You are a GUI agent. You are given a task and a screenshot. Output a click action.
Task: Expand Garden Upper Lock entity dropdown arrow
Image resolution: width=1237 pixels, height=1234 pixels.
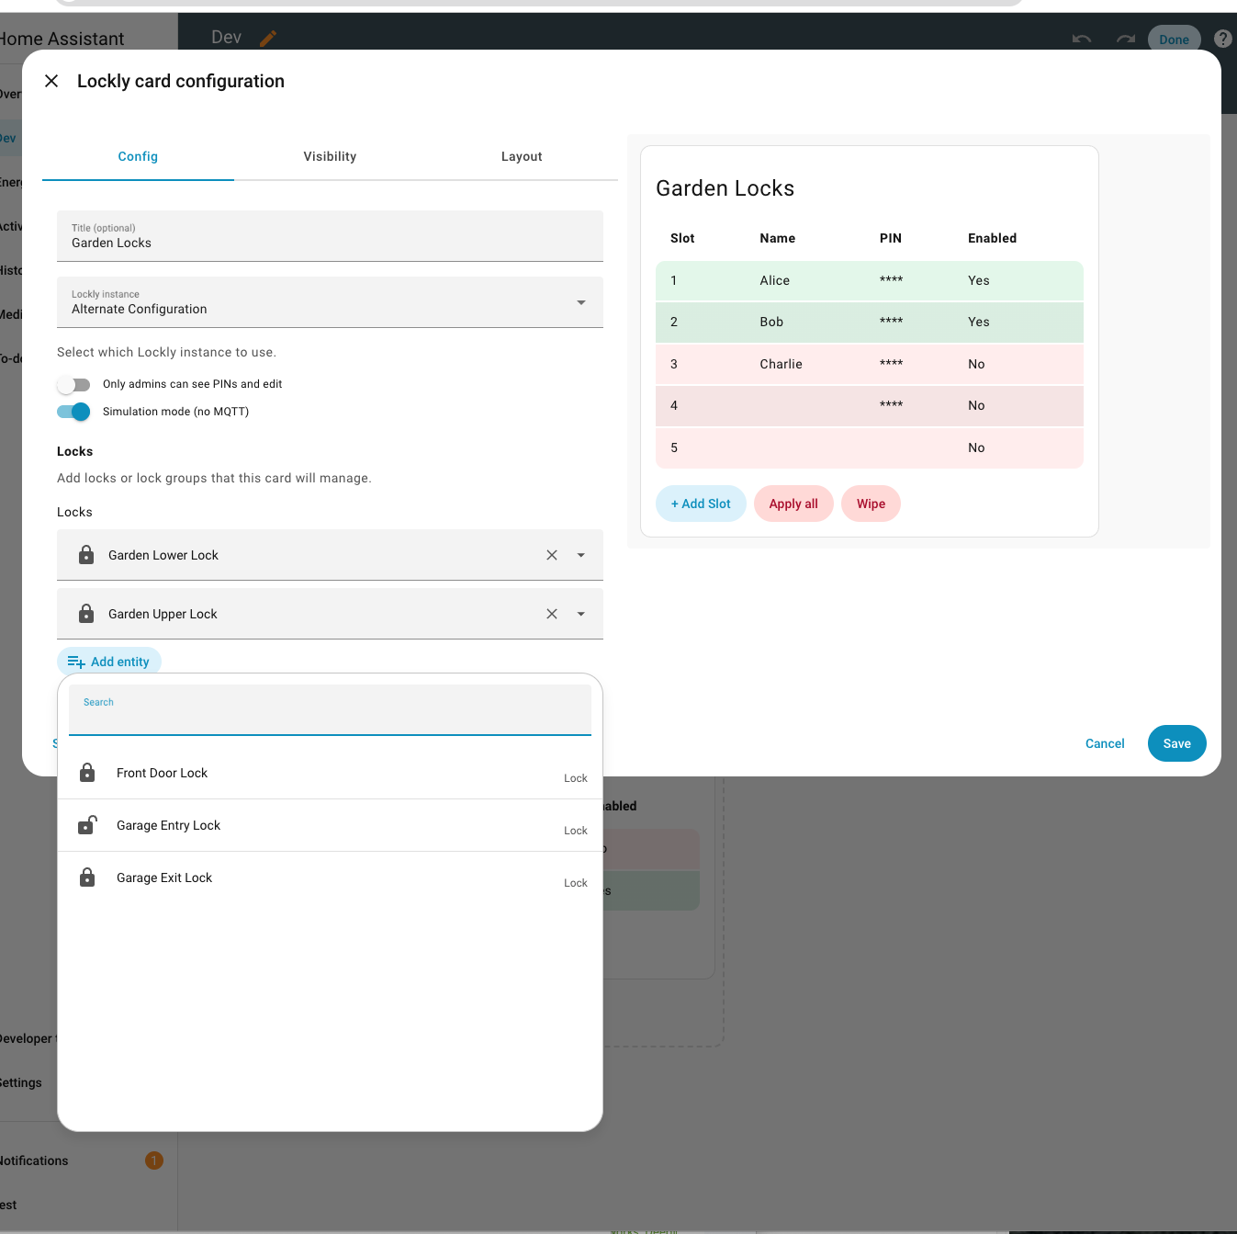[581, 614]
